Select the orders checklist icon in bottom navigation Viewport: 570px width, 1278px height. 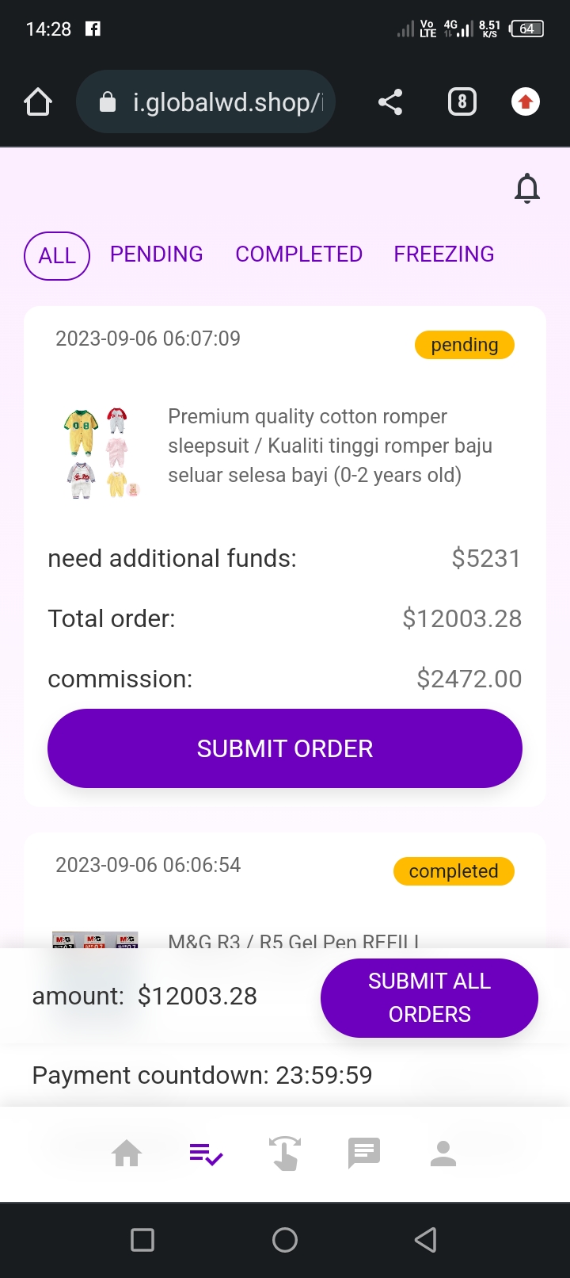(206, 1154)
